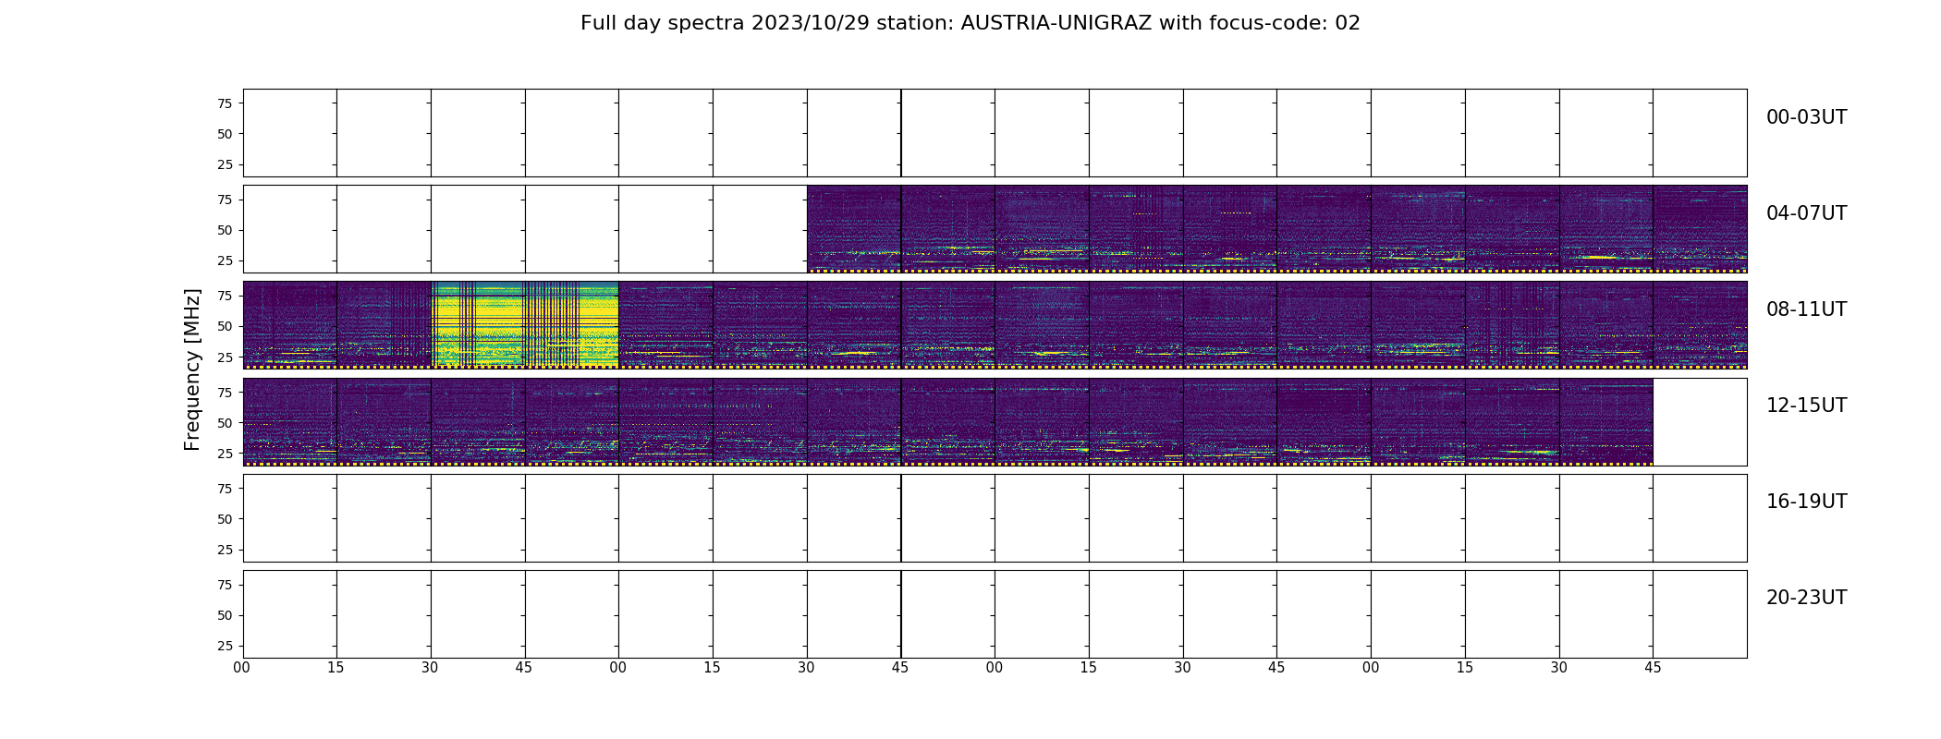Click the 50 MHz tick of the 08-11UT row
This screenshot has width=1941, height=739.
225,326
